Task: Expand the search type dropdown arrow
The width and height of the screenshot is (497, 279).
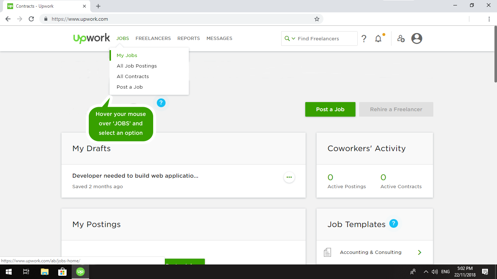Action: click(x=293, y=39)
